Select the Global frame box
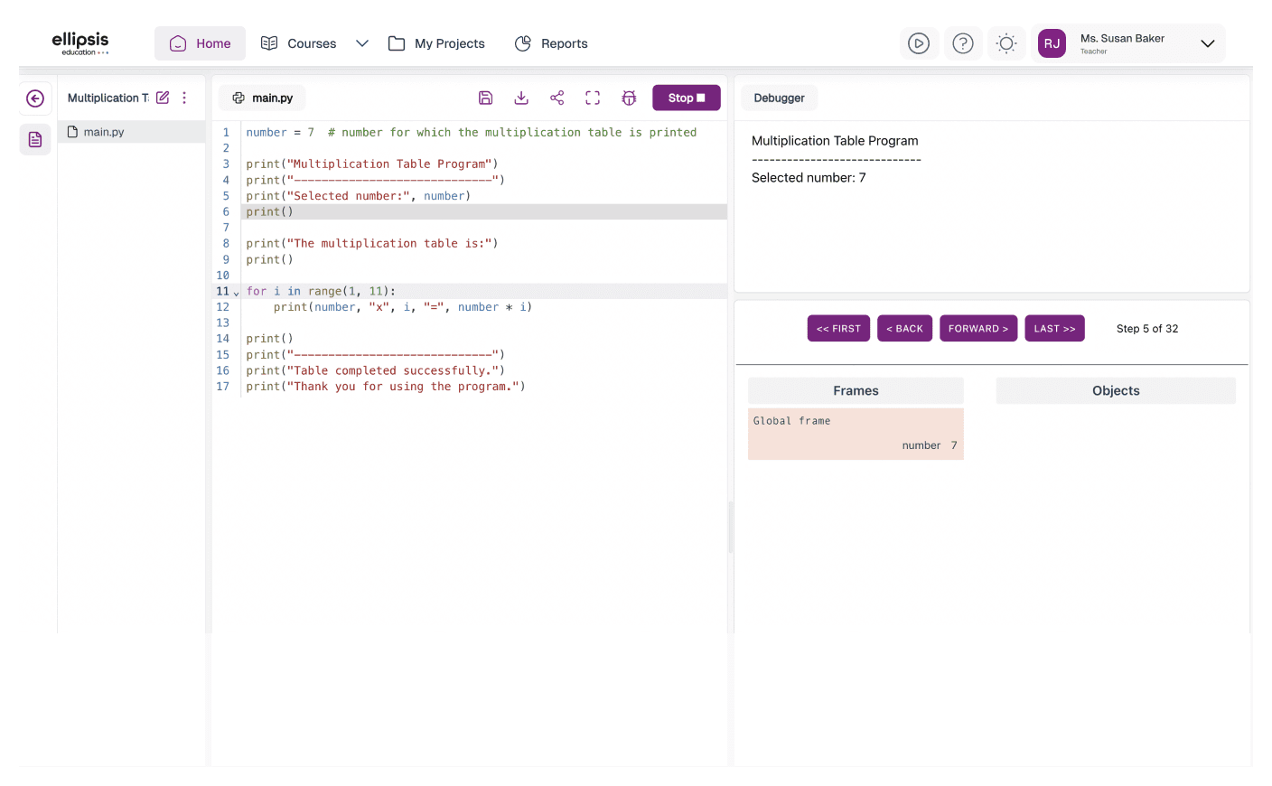 click(x=856, y=434)
